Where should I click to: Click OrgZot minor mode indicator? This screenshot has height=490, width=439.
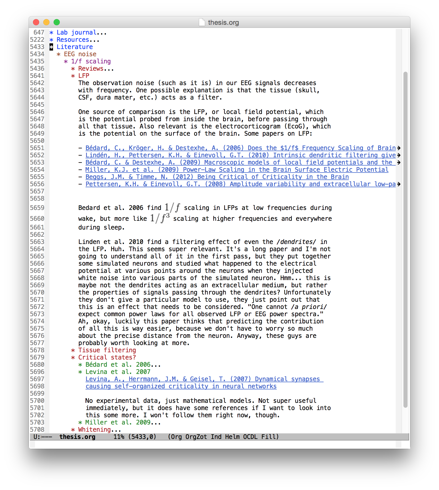(x=196, y=437)
